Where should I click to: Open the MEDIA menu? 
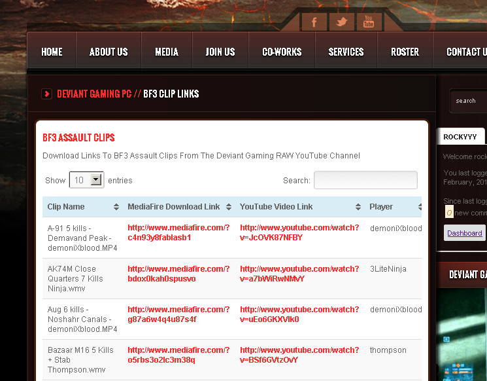pos(167,52)
